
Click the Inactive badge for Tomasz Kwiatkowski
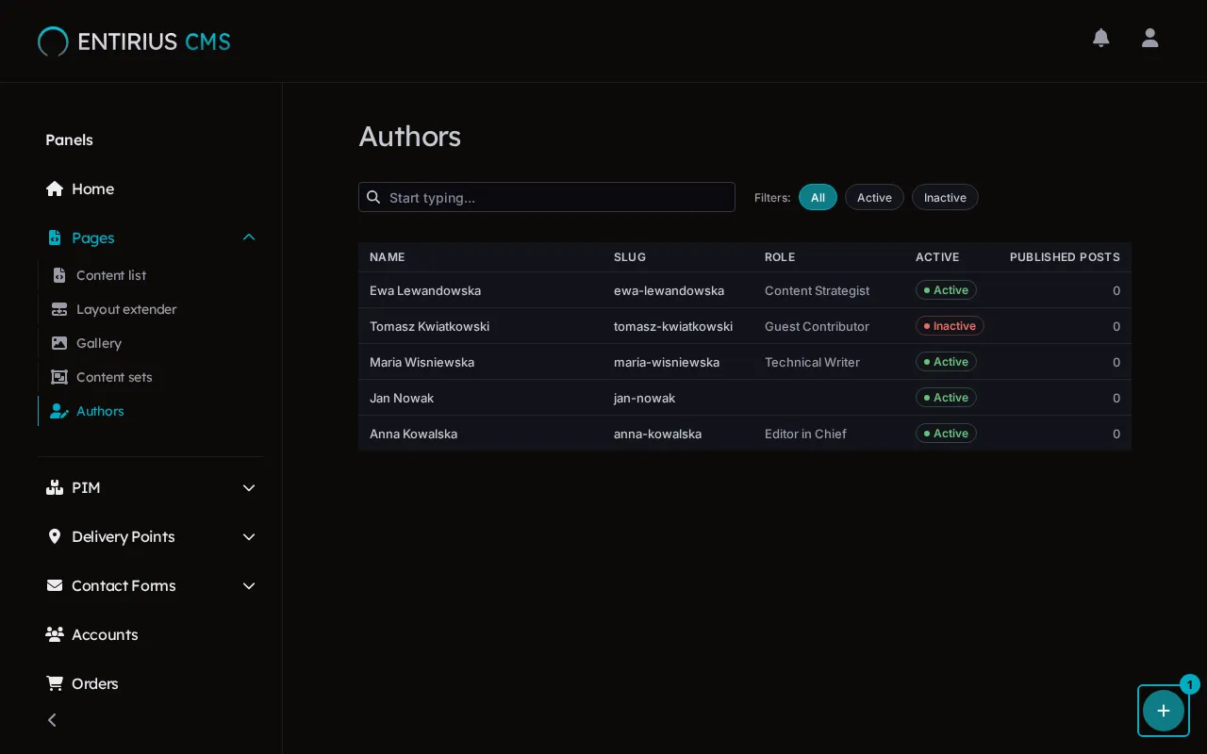950,326
